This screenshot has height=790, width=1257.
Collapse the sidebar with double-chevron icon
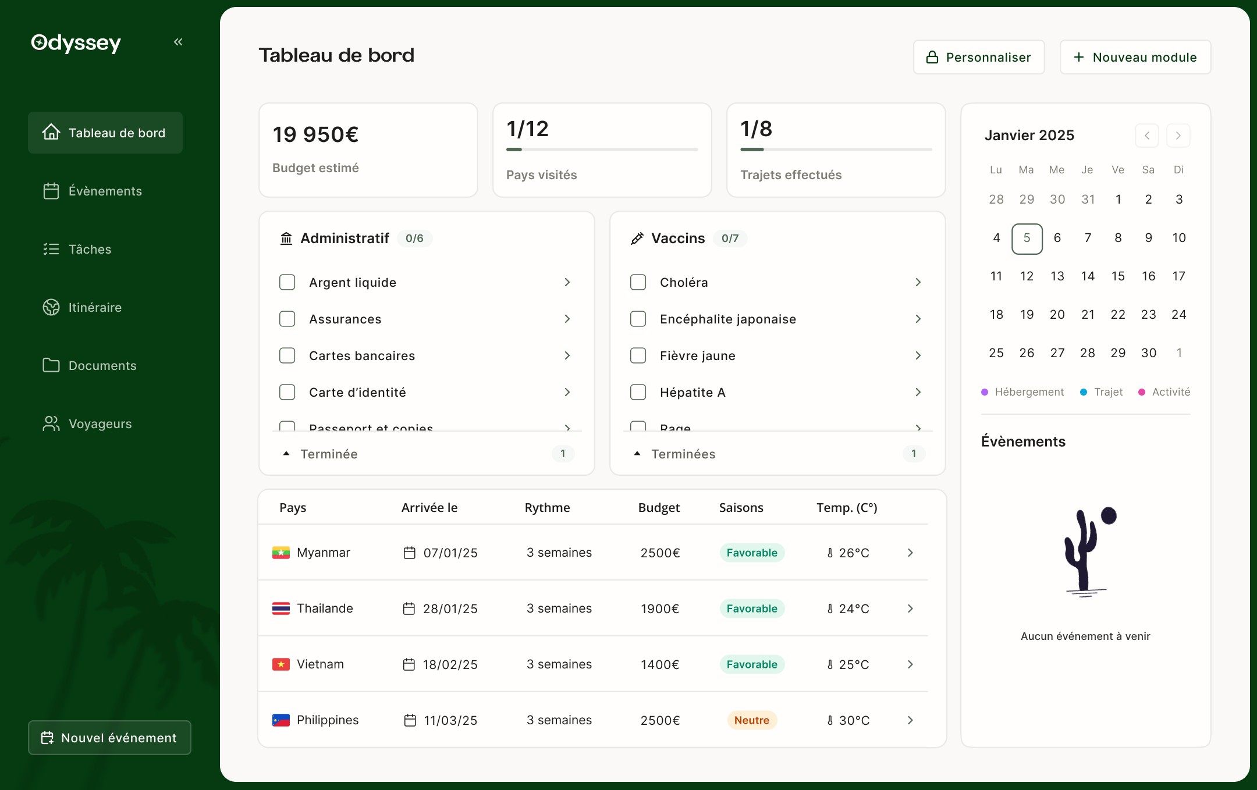coord(178,42)
